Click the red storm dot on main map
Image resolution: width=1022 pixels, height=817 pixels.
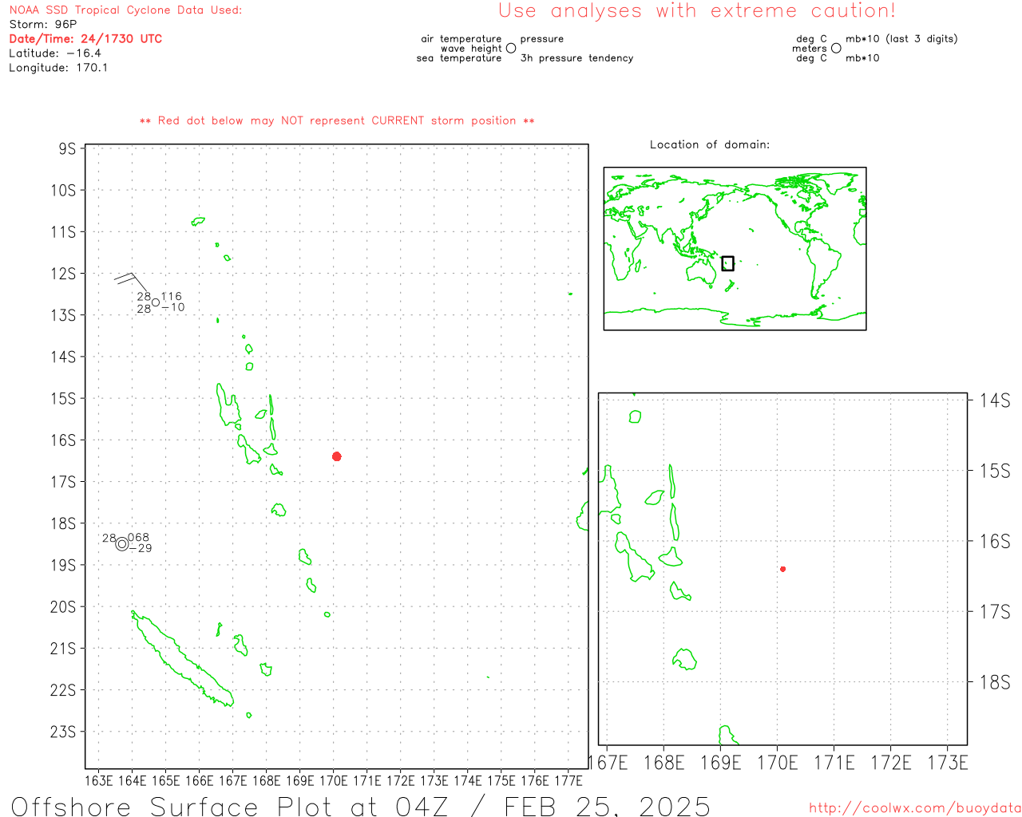tap(337, 456)
